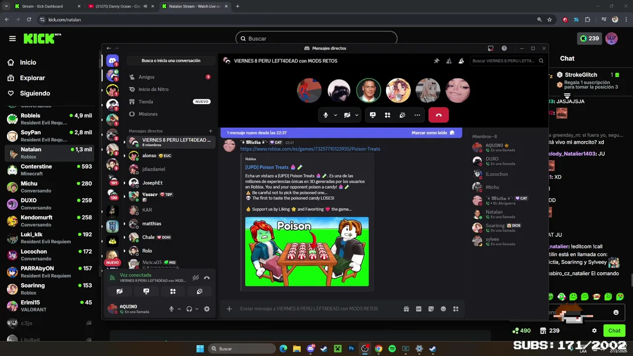Go to Explorar in Kick sidebar
Screen dimensions: 633x356
32,78
